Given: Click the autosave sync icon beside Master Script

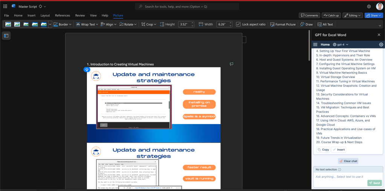Looking at the screenshot, I should point(41,7).
